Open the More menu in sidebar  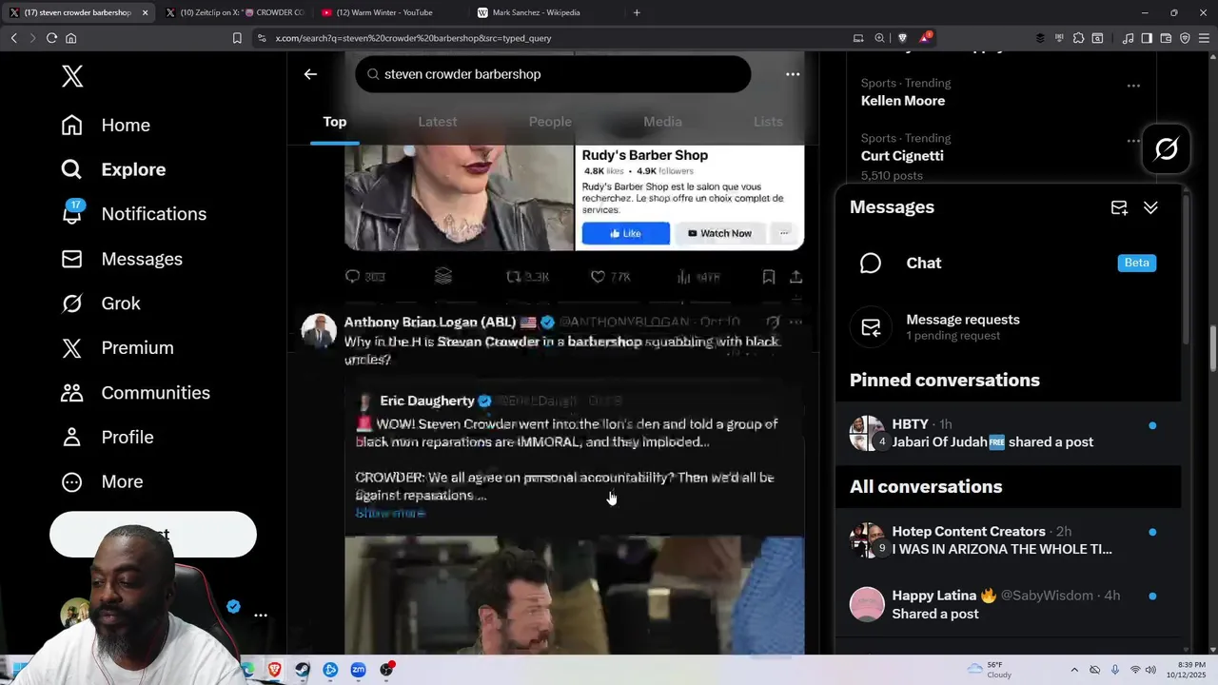102,482
